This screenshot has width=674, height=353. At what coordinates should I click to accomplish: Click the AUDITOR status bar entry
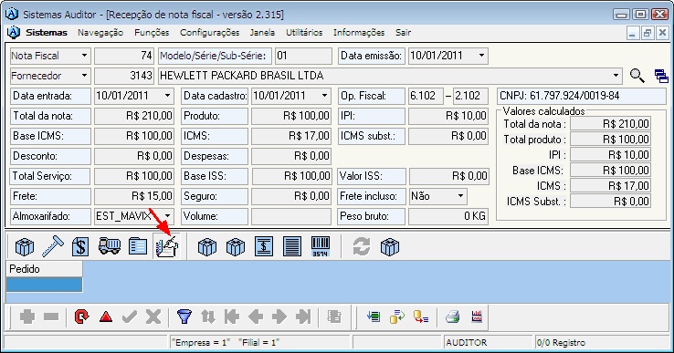489,342
